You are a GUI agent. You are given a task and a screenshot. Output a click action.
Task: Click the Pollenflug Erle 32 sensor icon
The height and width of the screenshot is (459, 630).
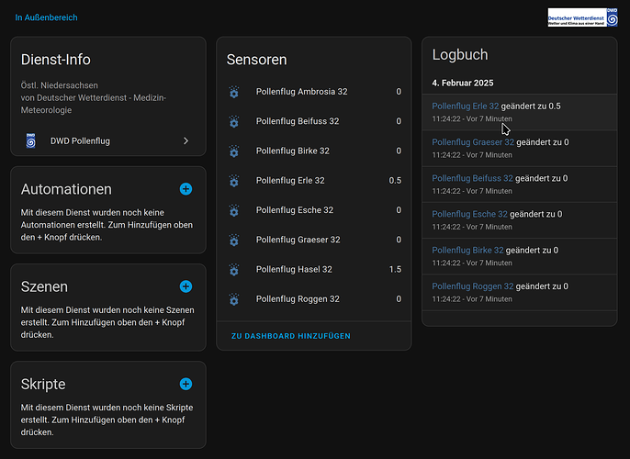coord(234,181)
